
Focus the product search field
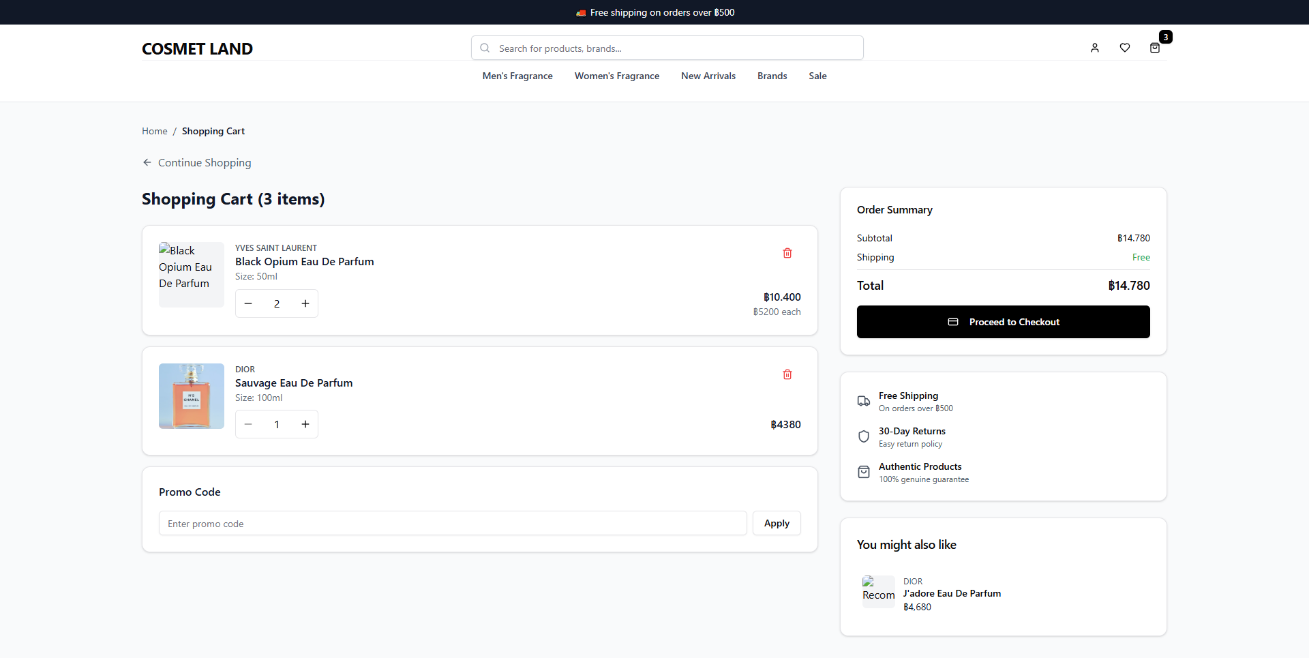click(x=667, y=48)
